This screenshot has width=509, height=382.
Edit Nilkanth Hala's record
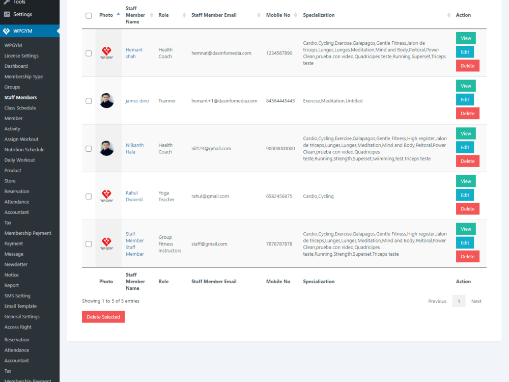[465, 148]
